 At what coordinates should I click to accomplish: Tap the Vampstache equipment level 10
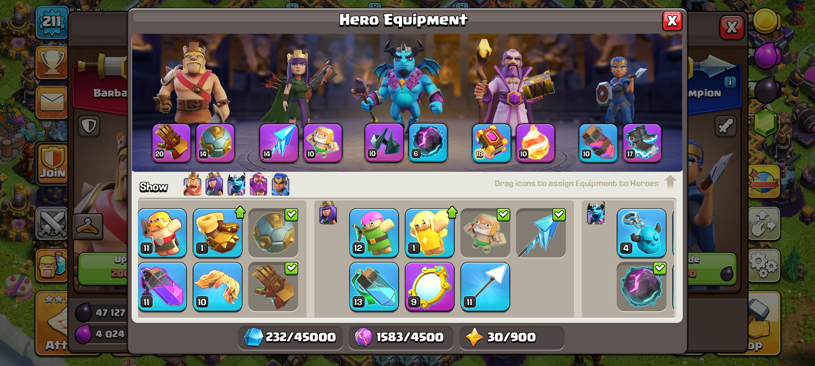pos(218,286)
